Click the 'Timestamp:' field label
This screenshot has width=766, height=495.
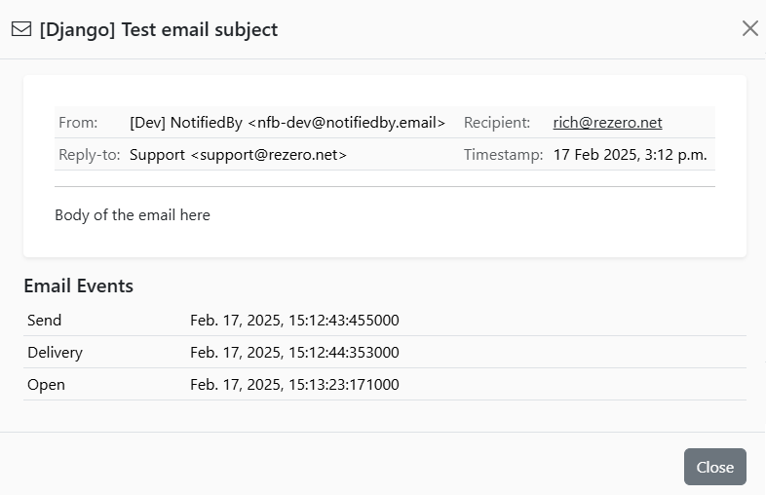pos(503,154)
